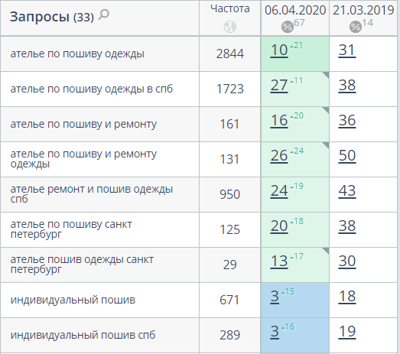Select query ателье по пошиву и ремонту
400x354 pixels.
coord(83,124)
